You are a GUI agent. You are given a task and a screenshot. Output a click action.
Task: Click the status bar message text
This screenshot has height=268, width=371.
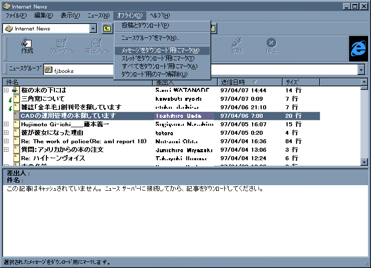point(57,262)
